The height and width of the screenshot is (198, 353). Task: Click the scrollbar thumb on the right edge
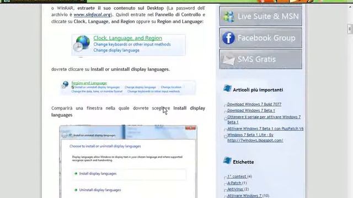click(x=350, y=29)
